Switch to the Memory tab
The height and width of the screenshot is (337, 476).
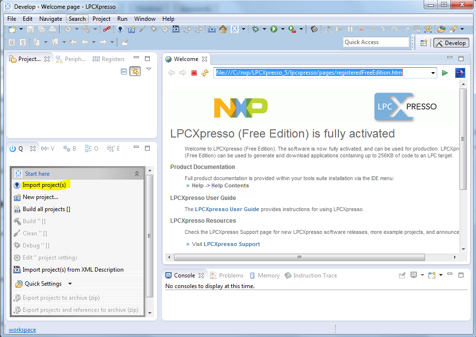[x=264, y=276]
